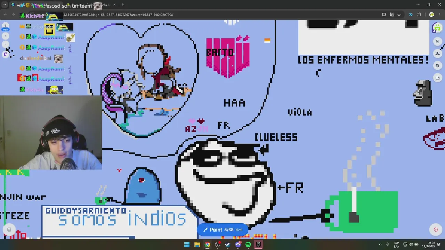445x250 pixels.
Task: Click the Paint 5/68 button
Action: coord(222,230)
